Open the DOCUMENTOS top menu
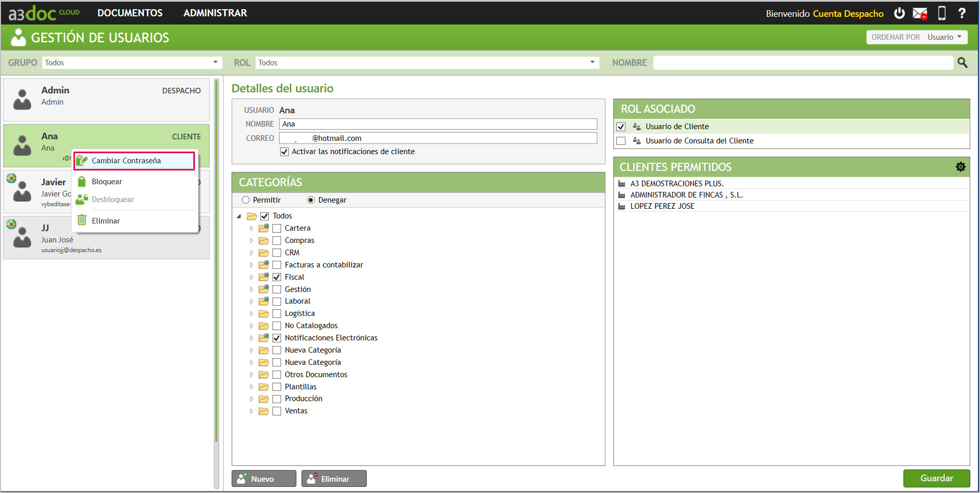Viewport: 980px width, 493px height. pyautogui.click(x=130, y=13)
